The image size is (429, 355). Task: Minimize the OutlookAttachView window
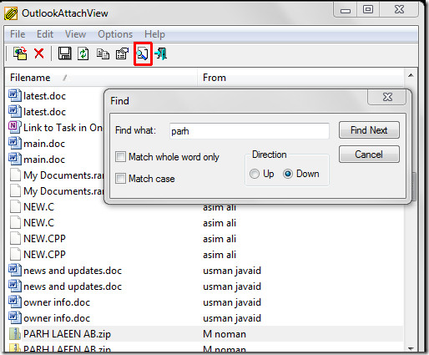346,10
